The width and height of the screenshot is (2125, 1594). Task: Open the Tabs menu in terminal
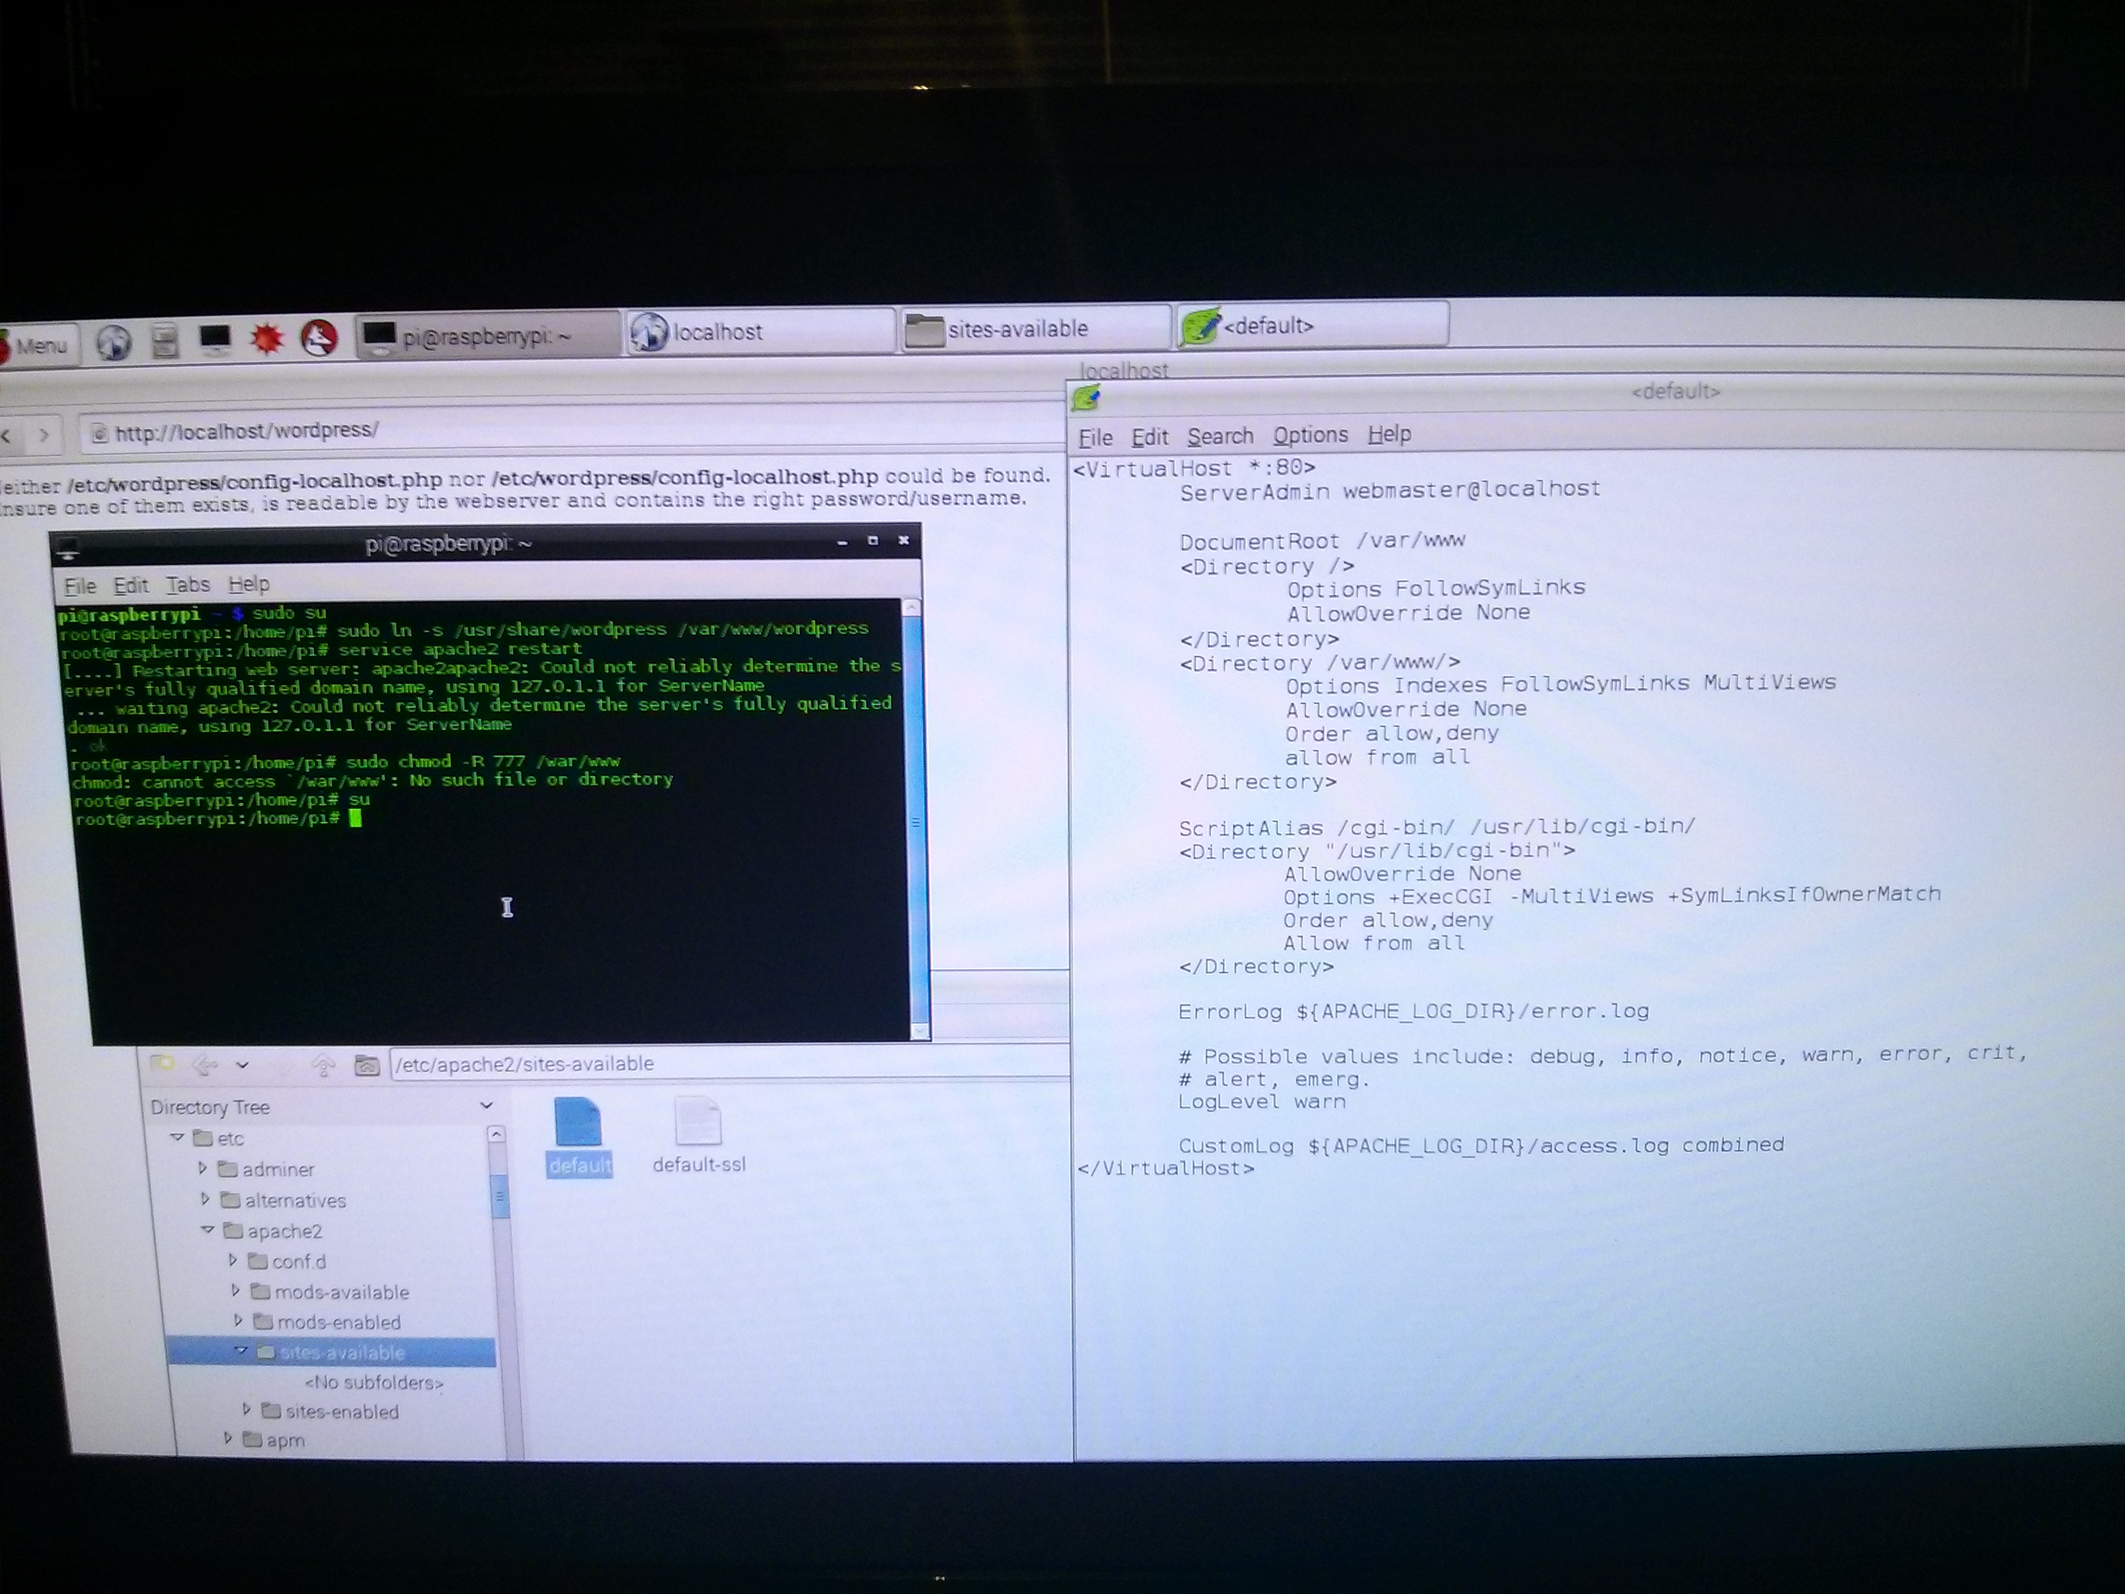(187, 584)
